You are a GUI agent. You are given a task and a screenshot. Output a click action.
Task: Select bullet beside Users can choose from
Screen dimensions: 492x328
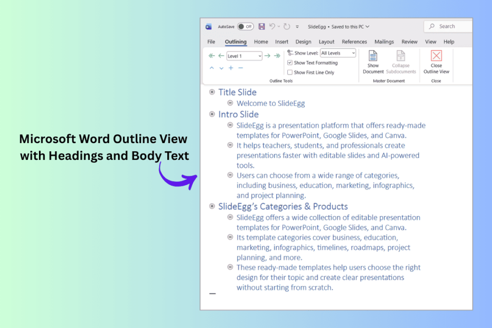click(x=230, y=175)
